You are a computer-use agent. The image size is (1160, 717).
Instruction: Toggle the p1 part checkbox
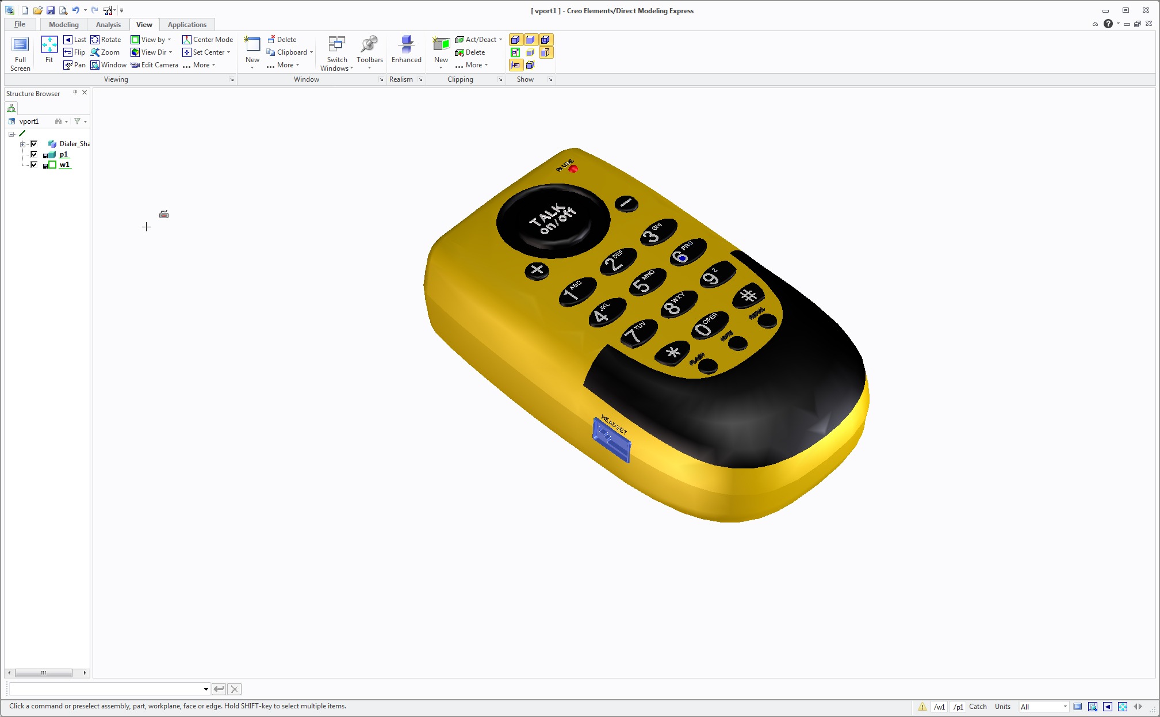click(x=34, y=154)
